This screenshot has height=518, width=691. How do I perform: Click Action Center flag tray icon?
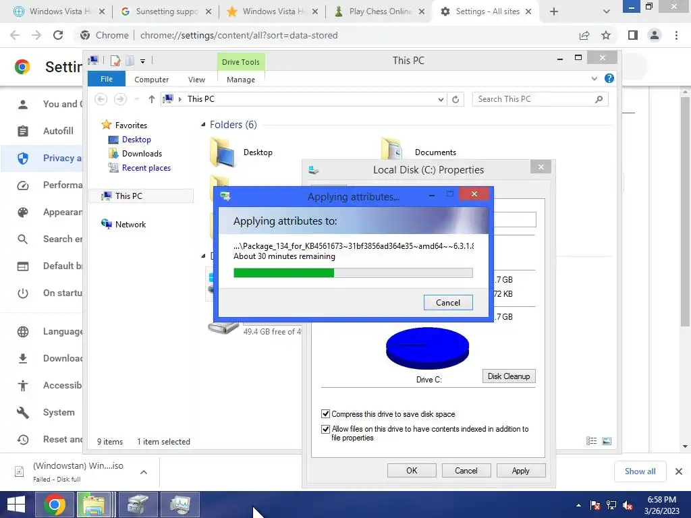pyautogui.click(x=595, y=505)
